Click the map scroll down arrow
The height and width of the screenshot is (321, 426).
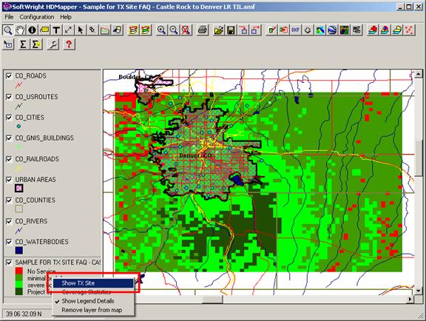(x=419, y=291)
